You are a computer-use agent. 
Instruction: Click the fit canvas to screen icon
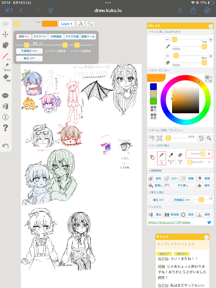point(160,138)
